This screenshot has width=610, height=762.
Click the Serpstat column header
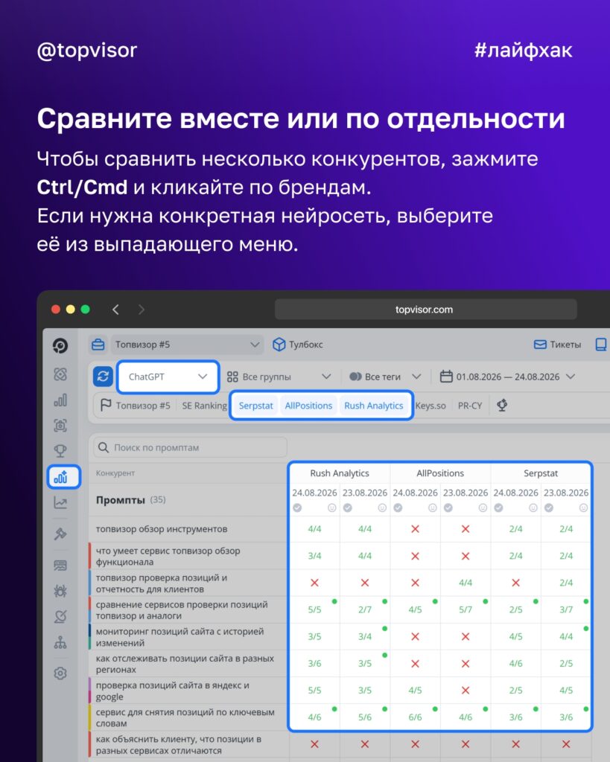click(541, 473)
